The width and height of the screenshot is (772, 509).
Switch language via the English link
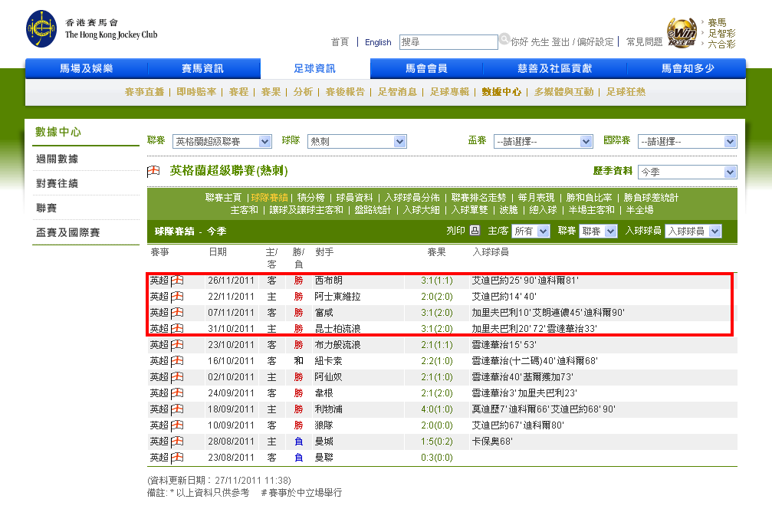click(378, 42)
